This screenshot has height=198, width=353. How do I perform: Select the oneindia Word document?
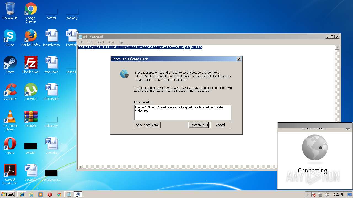51,146
